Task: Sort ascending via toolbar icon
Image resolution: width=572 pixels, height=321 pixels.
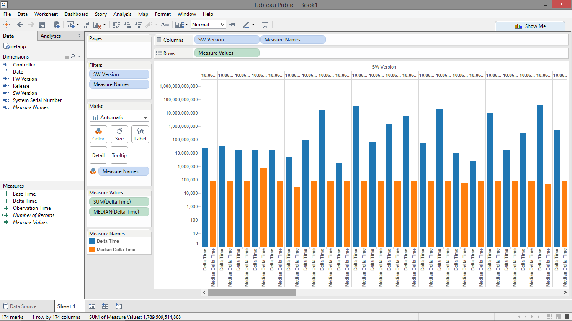Action: coord(128,25)
